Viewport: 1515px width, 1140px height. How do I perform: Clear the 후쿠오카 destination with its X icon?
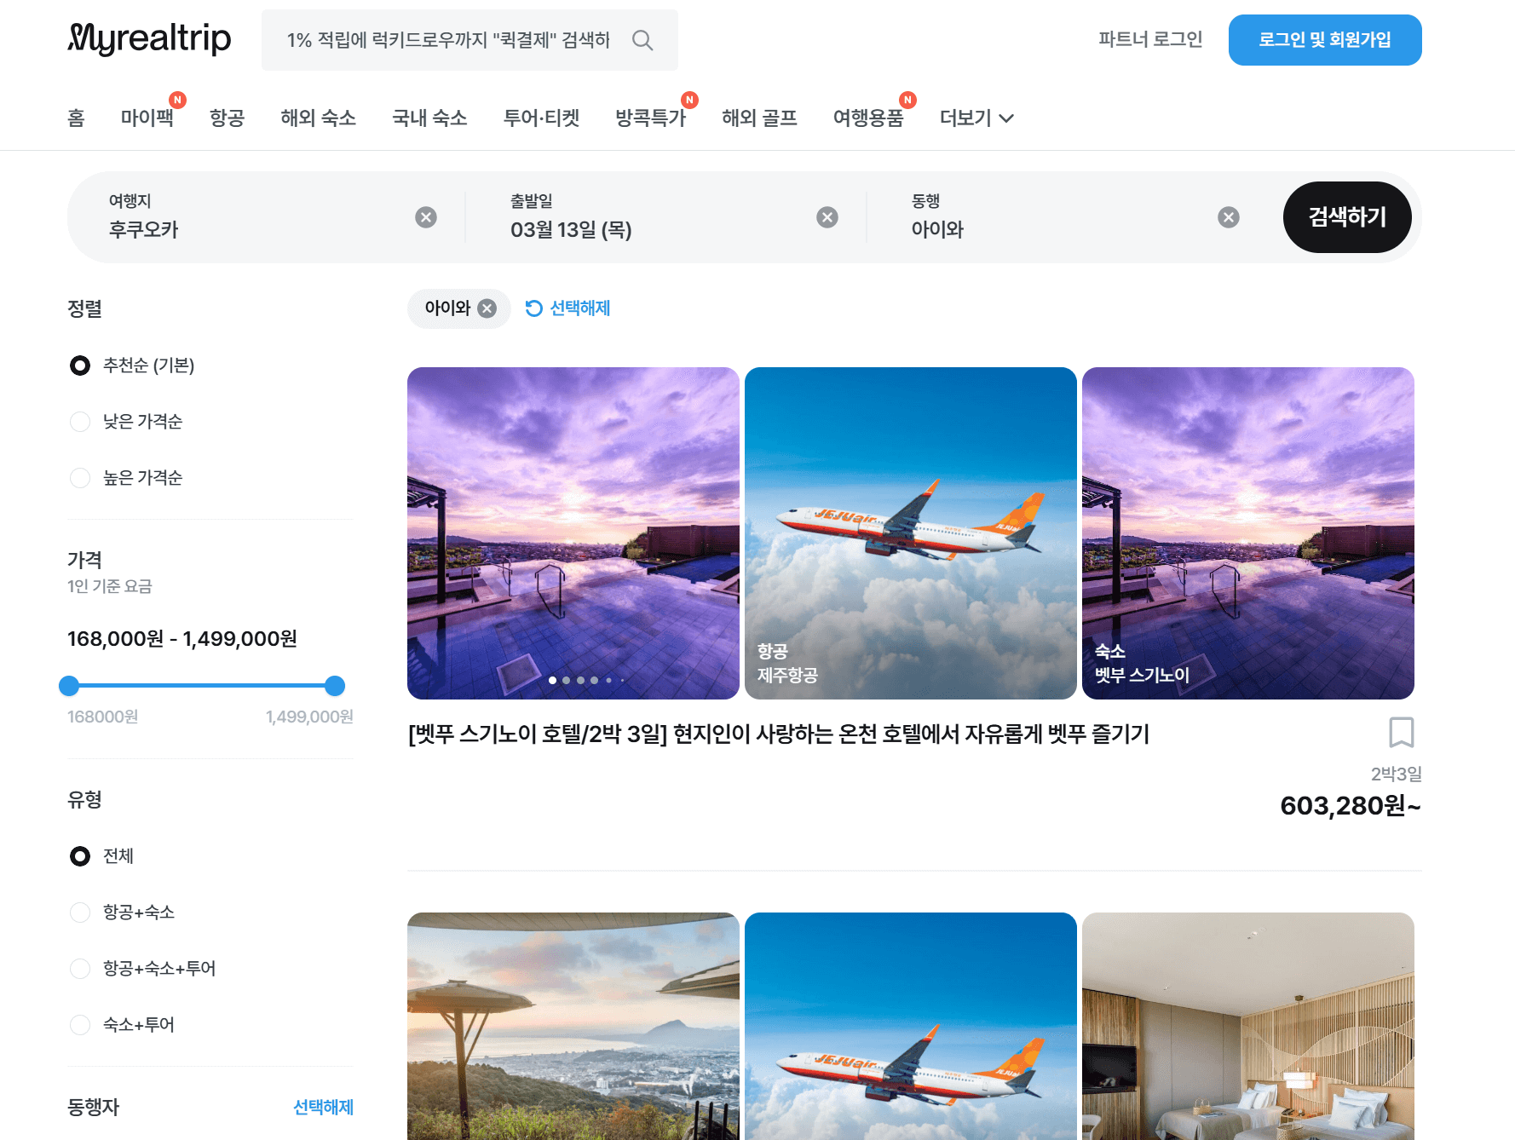pos(426,216)
